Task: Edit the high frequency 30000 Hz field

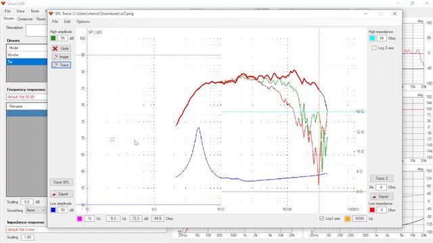Action: pos(359,219)
